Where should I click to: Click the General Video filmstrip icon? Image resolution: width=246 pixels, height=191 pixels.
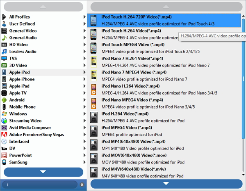(x=4, y=31)
